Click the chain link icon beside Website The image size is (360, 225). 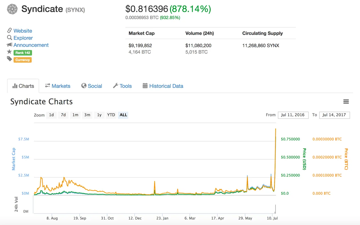pyautogui.click(x=10, y=30)
